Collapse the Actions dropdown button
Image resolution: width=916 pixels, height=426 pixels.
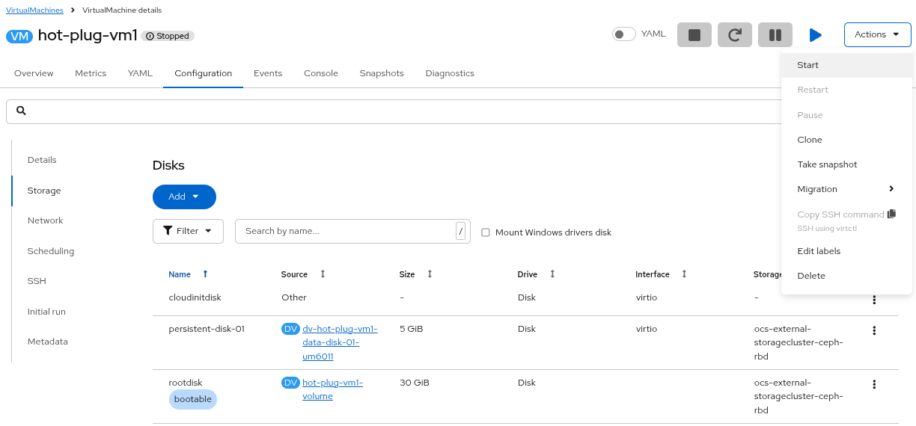pyautogui.click(x=877, y=34)
